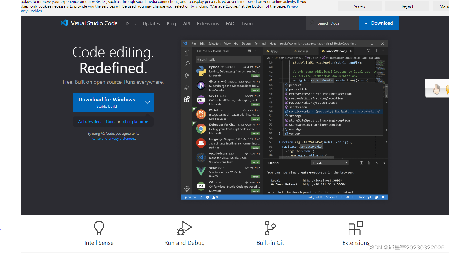Open the Docs navigation item
This screenshot has width=449, height=253.
(x=130, y=24)
